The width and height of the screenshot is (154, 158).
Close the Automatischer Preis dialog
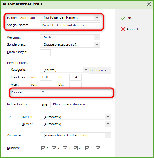(x=149, y=4)
